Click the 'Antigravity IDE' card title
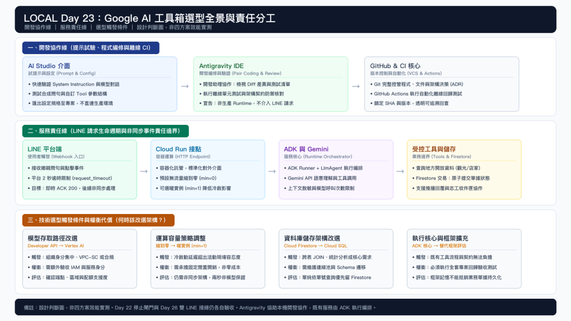 pyautogui.click(x=221, y=66)
